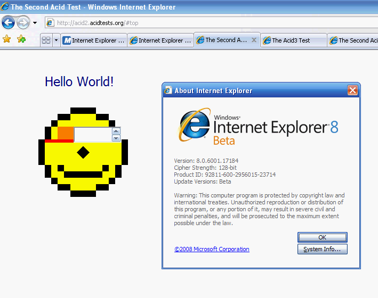
Task: Switch to second Internet Explorer tab
Action: point(160,40)
